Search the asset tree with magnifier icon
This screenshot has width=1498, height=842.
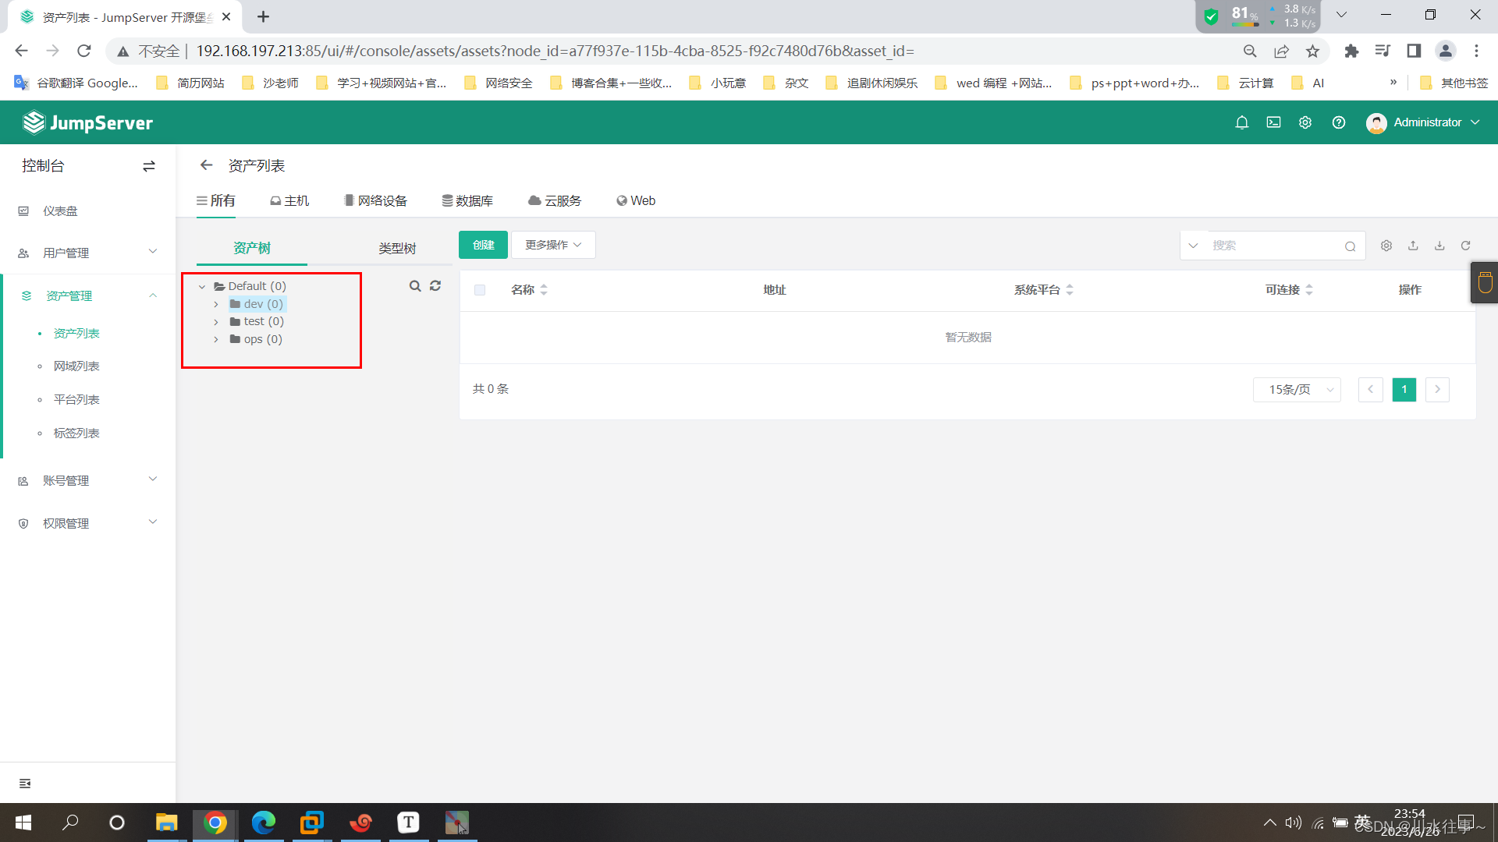tap(415, 286)
